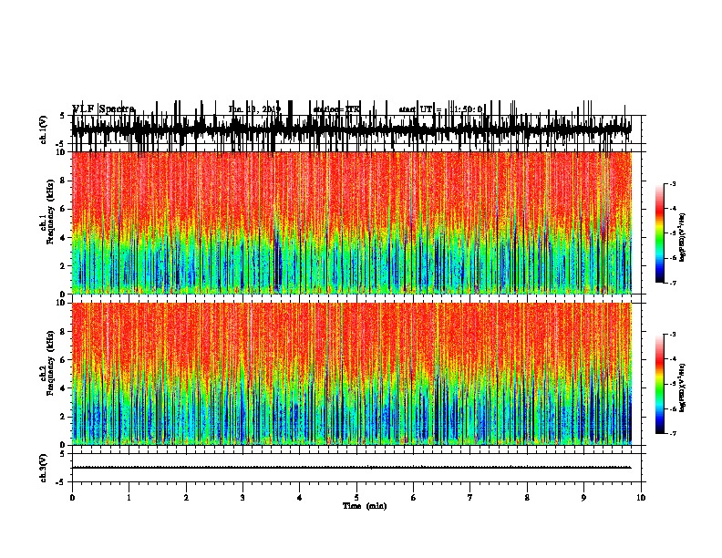
Task: Click the '8' kHz tick of ch.1 axis
Action: (64, 181)
